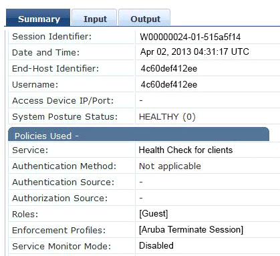Viewport: 280px width, 256px height.
Task: Click the Authorization Source label
Action: [60, 198]
